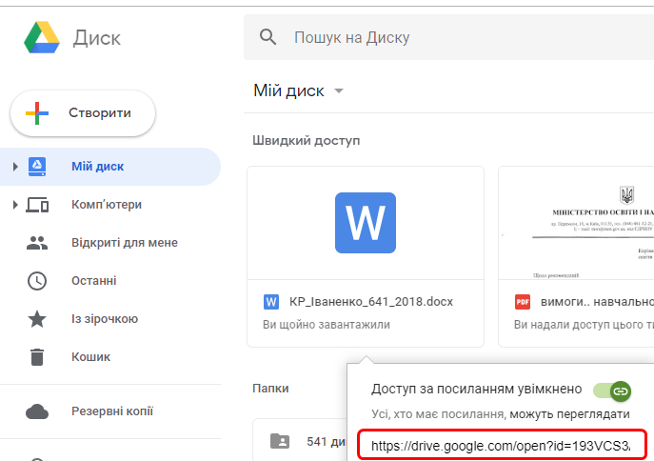Click the Створити button
This screenshot has width=654, height=461.
click(x=83, y=113)
